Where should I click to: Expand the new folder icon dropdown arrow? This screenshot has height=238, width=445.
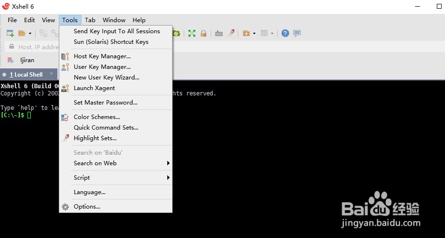point(254,33)
